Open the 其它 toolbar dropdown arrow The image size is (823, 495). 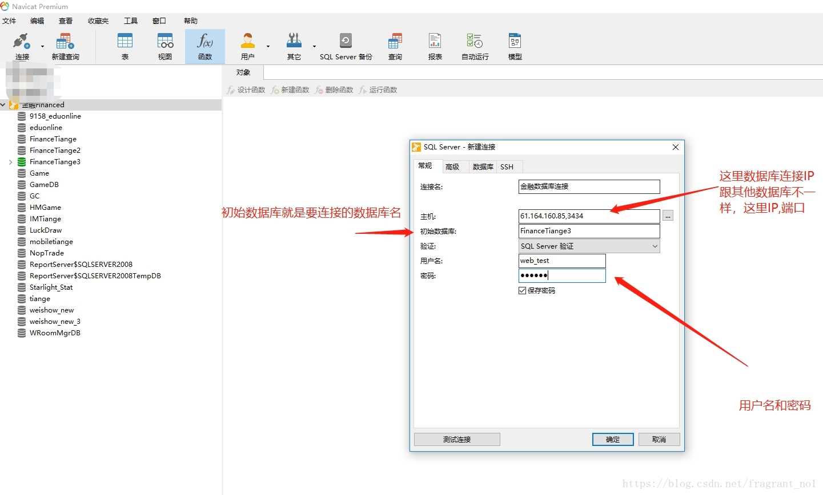[314, 47]
